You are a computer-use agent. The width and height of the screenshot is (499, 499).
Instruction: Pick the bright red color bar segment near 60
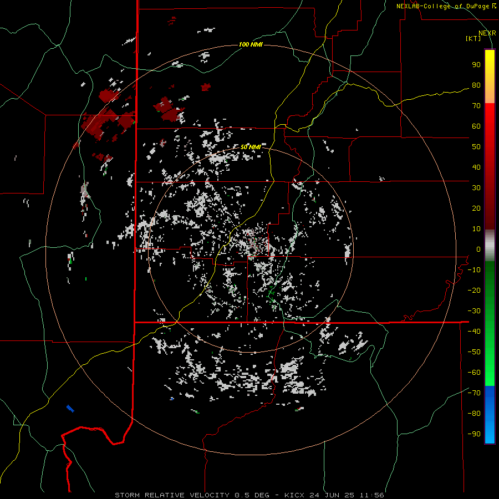490,126
